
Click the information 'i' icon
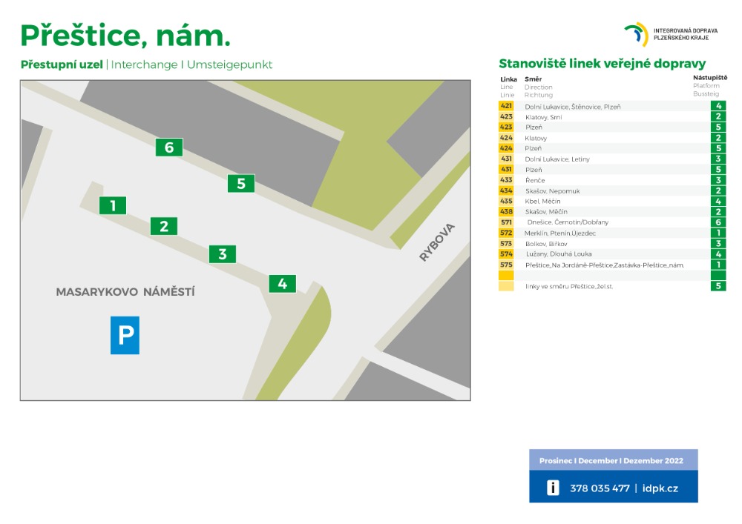point(553,488)
